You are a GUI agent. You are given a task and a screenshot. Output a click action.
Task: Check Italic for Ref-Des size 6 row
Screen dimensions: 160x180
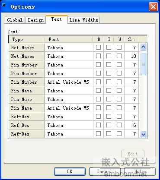(109, 125)
